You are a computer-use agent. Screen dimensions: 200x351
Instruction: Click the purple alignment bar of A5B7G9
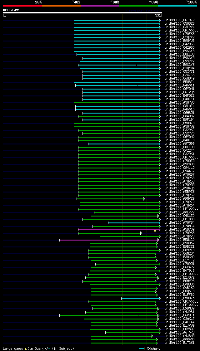(119, 230)
